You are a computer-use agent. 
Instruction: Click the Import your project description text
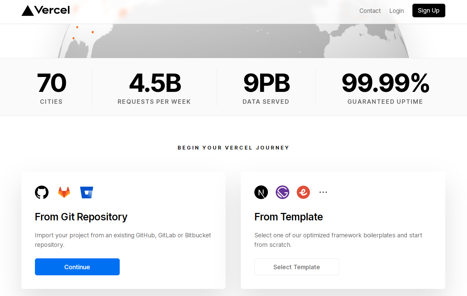(x=123, y=240)
